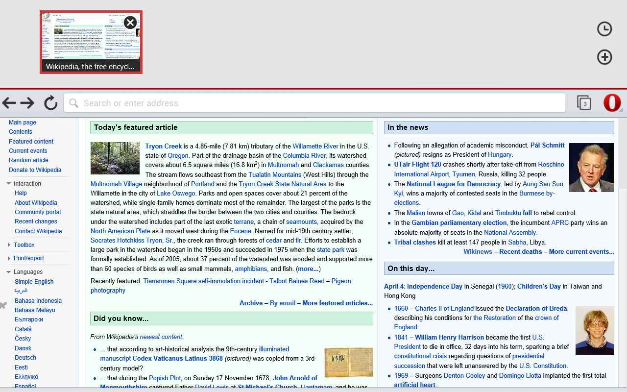The width and height of the screenshot is (627, 392).
Task: Open Contact Wikipedia link
Action: tap(38, 231)
